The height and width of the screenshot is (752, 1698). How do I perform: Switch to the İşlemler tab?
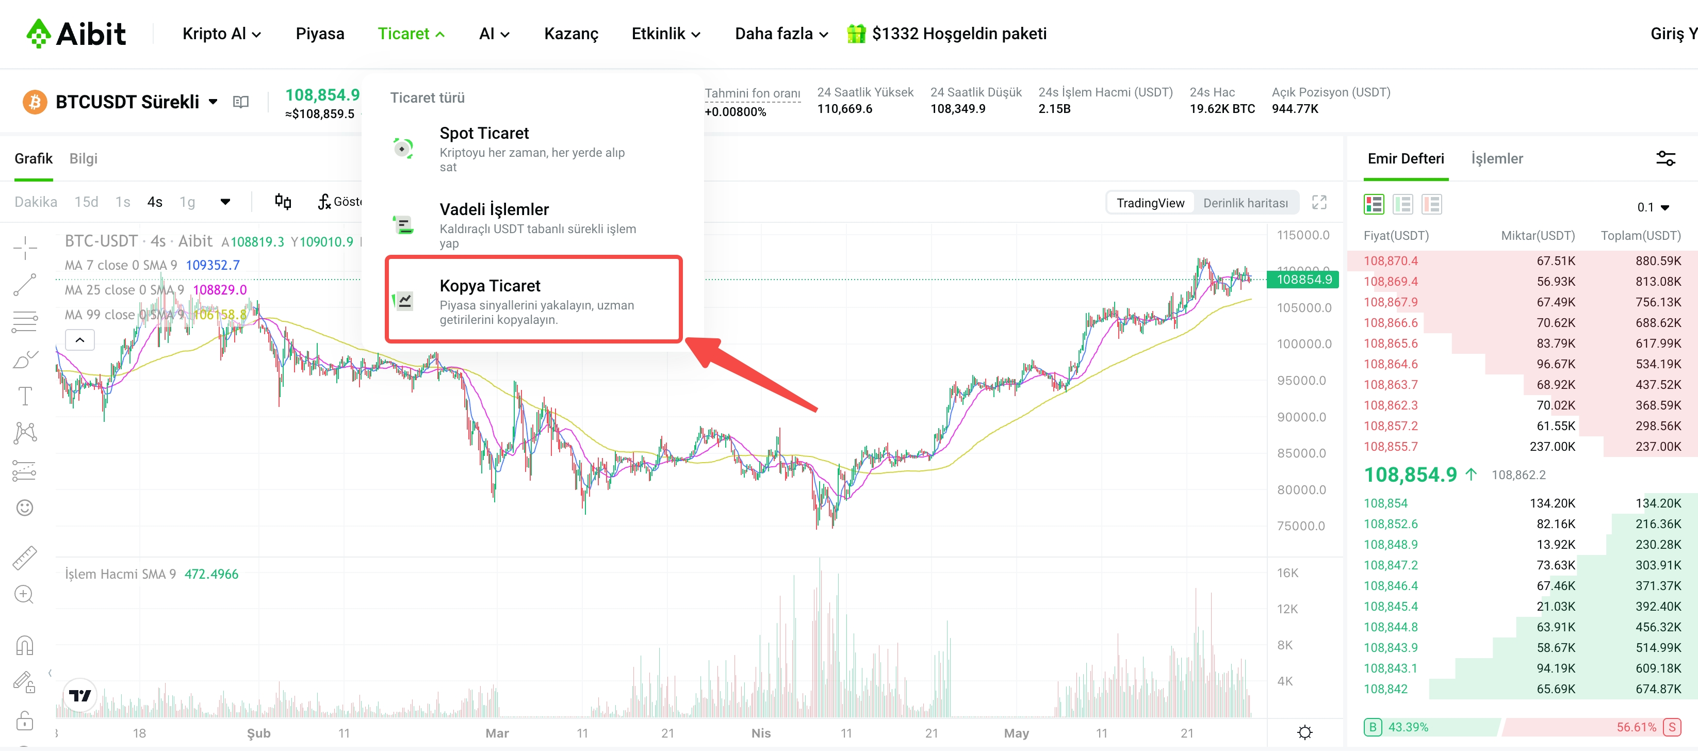point(1496,159)
